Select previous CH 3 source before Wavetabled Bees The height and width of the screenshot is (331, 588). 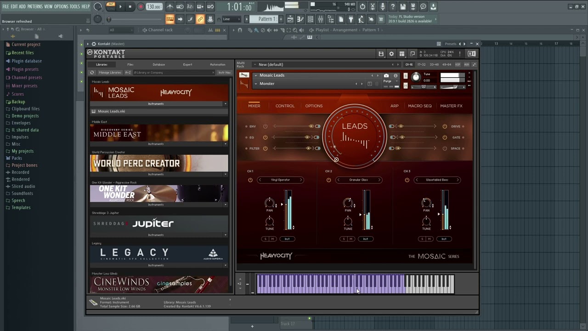[417, 180]
